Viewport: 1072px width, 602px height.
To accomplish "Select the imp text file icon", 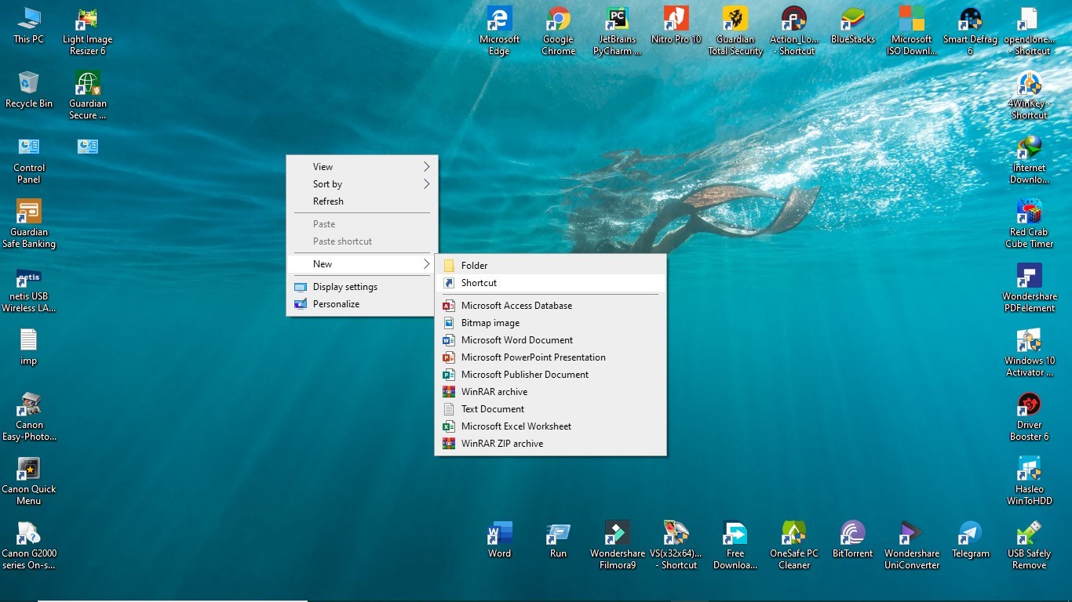I will click(x=29, y=347).
